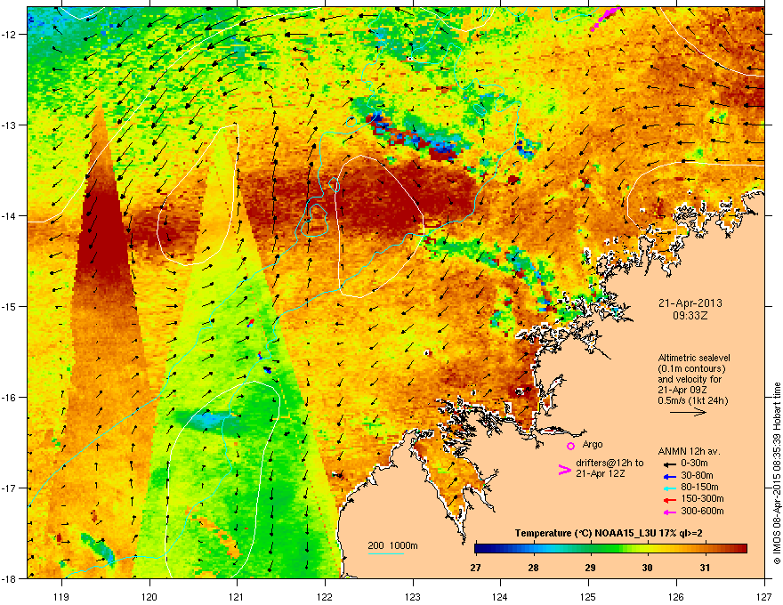Click the latitude axis label -17
Screen dimensions: 783x605
click(x=10, y=488)
